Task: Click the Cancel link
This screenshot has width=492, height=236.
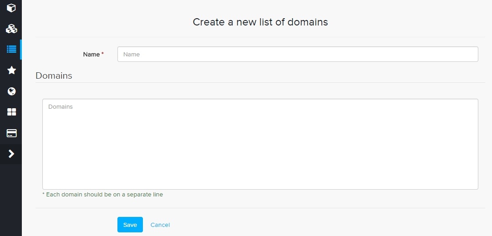Action: [160, 225]
